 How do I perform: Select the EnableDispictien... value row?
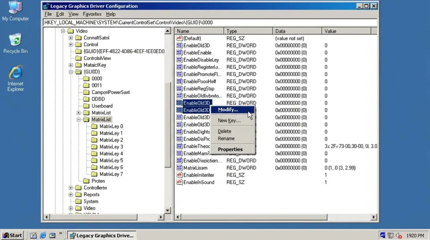coord(275,161)
